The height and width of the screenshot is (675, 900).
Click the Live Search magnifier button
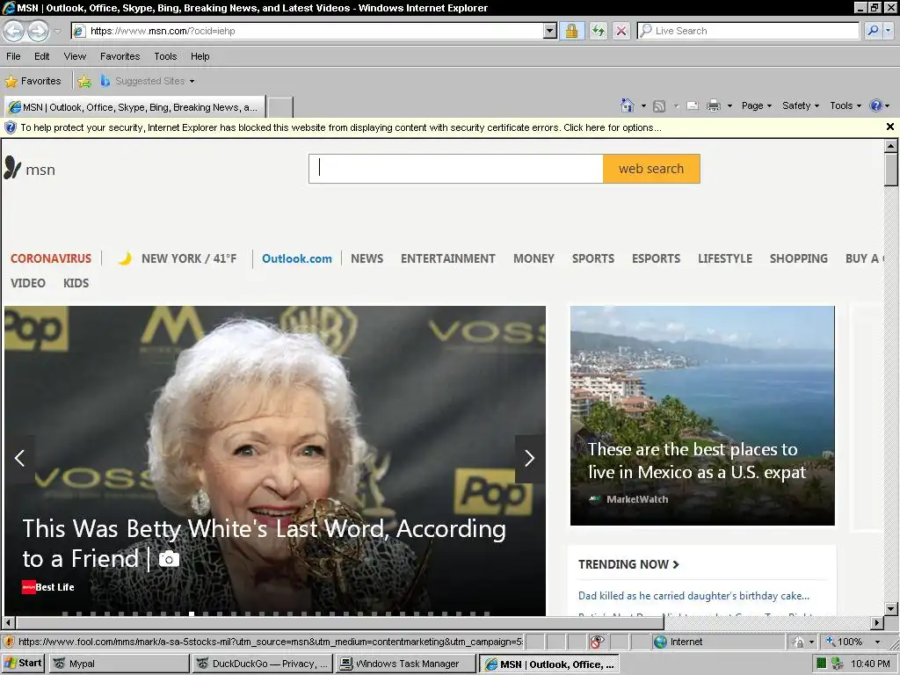(x=873, y=31)
